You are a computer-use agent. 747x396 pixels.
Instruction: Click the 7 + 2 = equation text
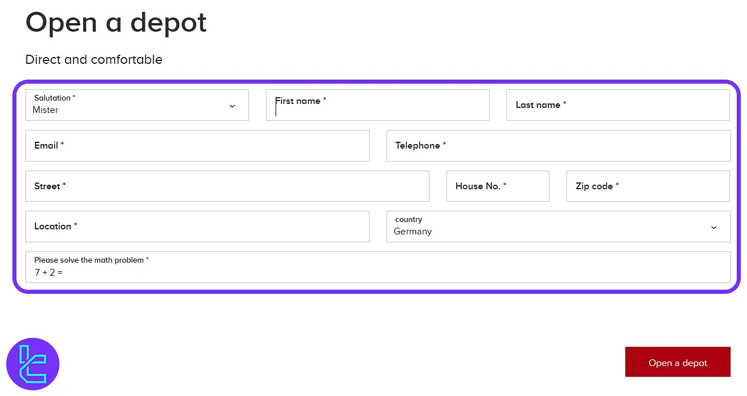(x=49, y=272)
